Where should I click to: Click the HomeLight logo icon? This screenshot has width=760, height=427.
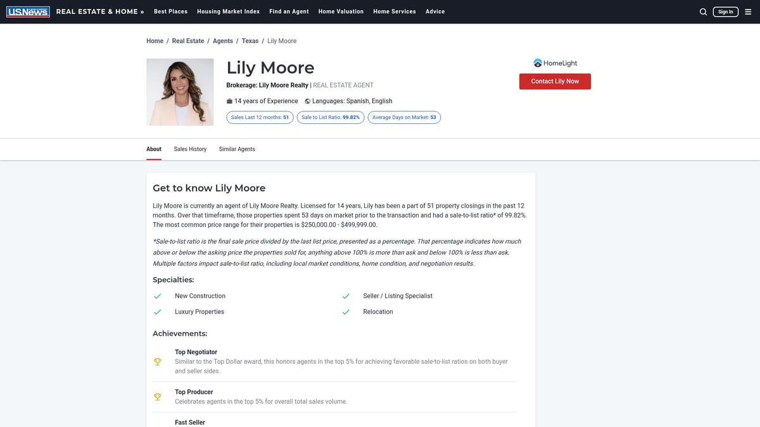pyautogui.click(x=538, y=63)
